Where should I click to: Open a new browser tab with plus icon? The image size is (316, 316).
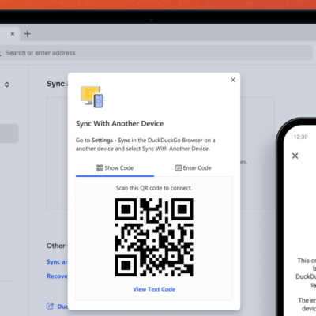coord(28,34)
